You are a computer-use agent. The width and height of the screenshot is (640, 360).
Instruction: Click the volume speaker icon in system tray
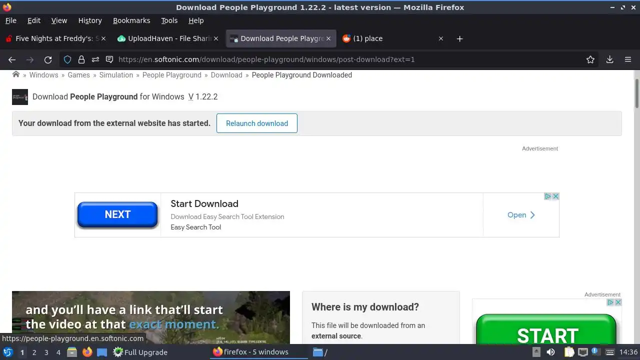(550, 352)
